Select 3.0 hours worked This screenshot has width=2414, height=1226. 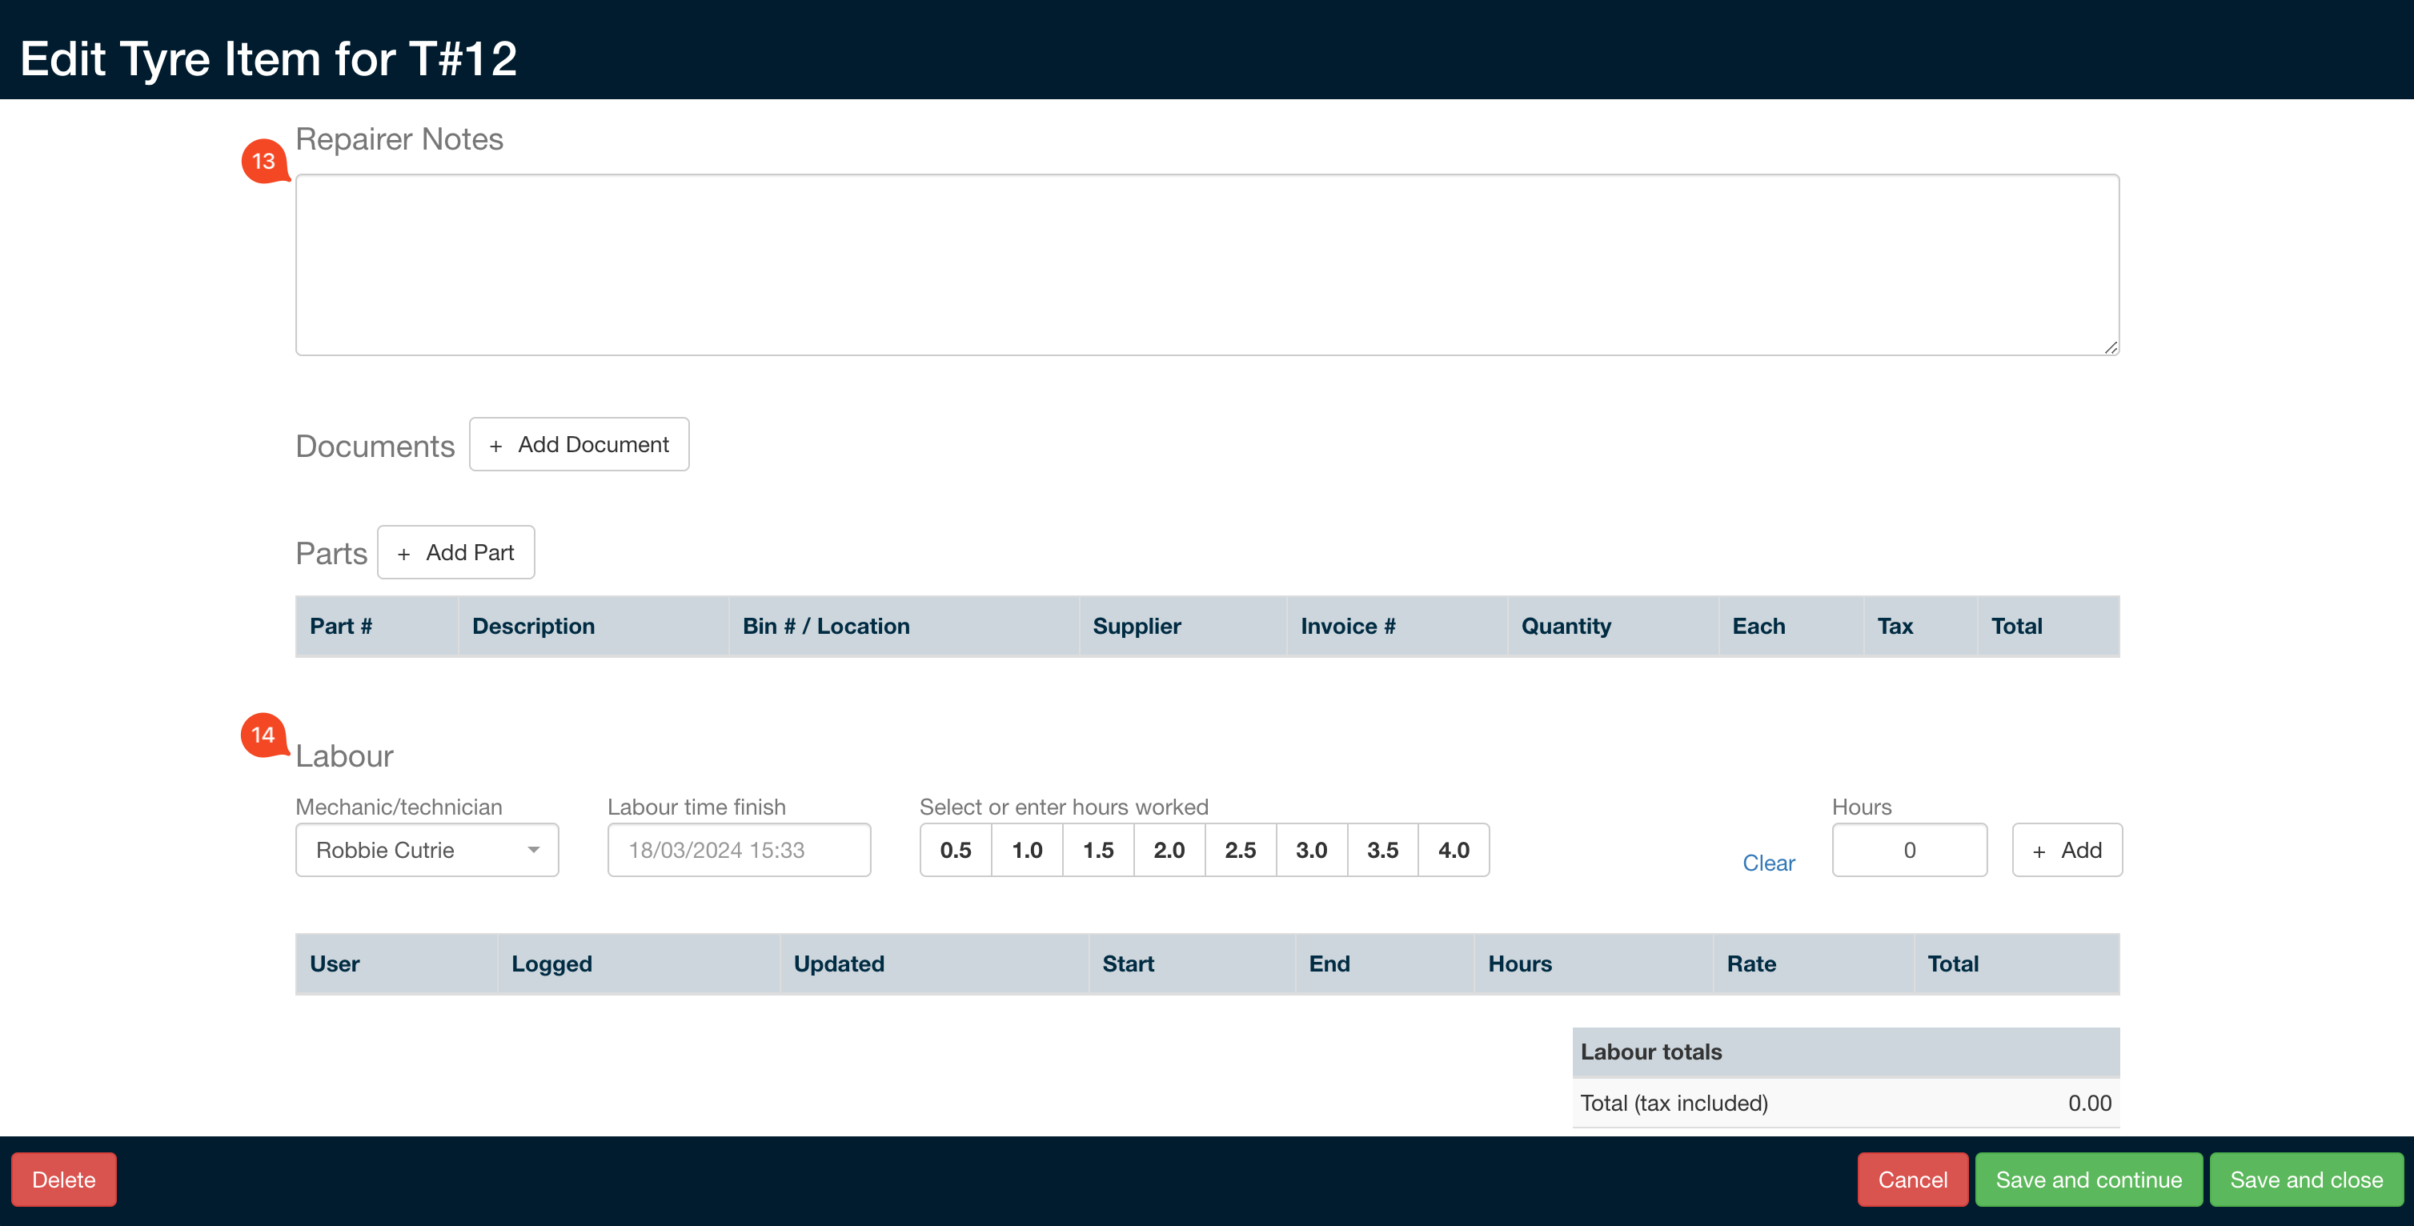[x=1312, y=850]
